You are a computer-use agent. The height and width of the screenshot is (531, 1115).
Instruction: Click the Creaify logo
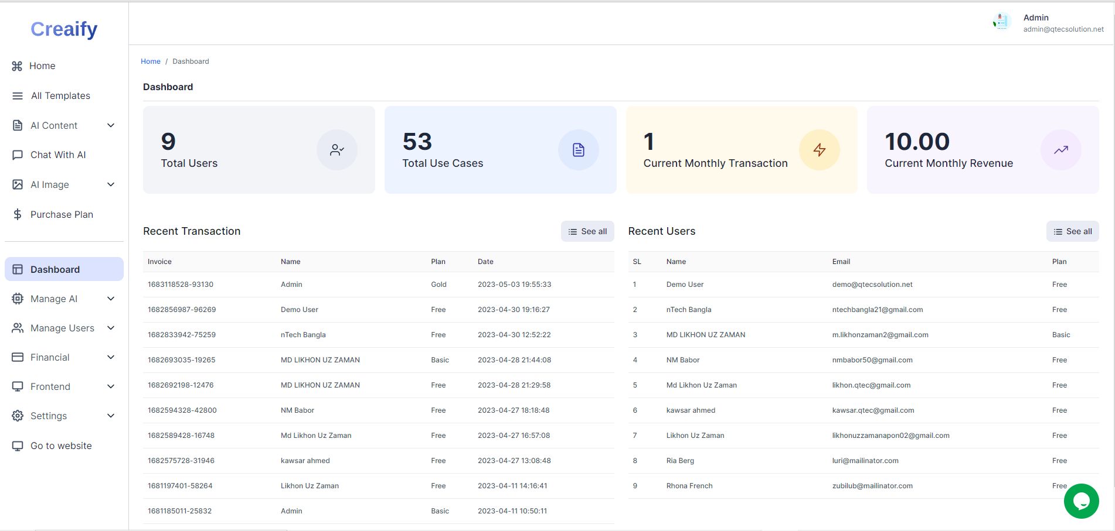(64, 29)
